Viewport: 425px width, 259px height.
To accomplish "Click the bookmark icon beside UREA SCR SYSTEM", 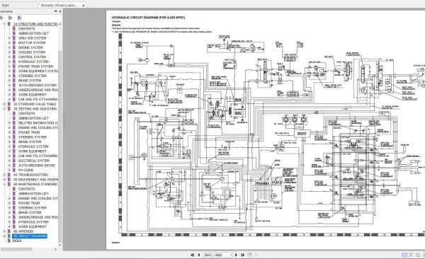I will (x=14, y=38).
